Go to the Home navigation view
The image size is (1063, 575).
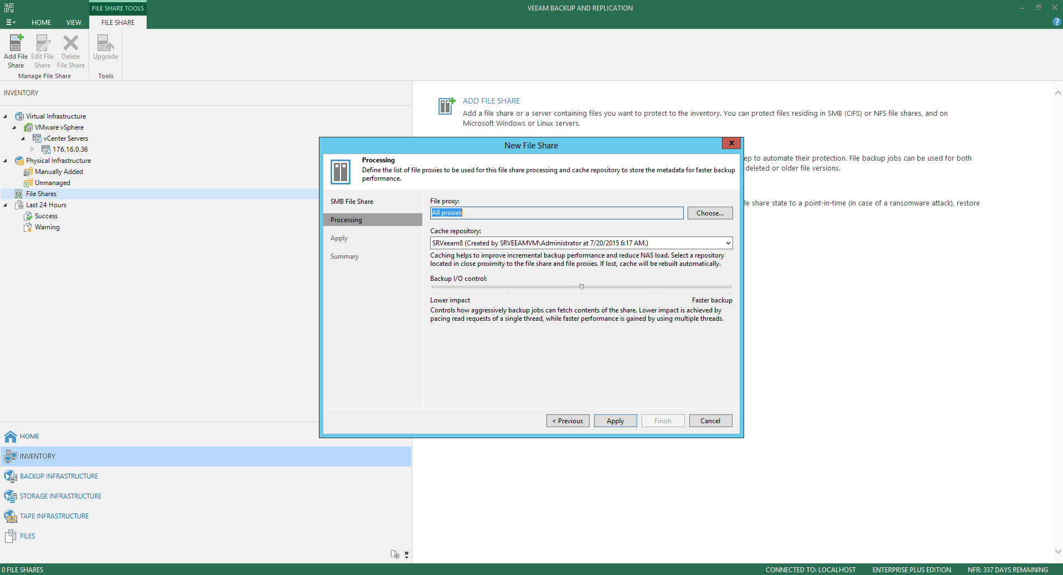coord(29,437)
